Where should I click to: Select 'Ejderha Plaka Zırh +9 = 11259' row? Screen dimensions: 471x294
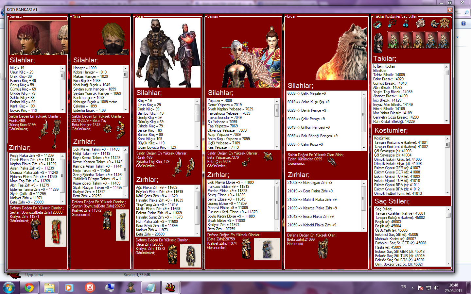(34, 177)
